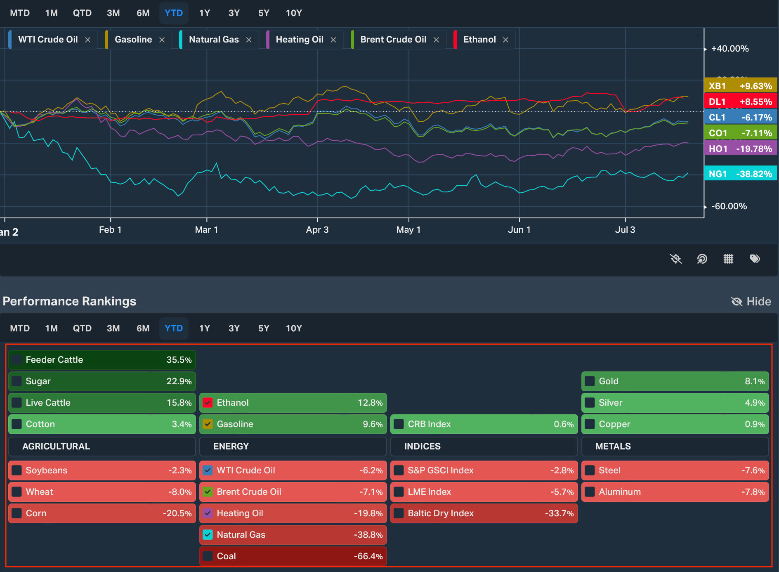The height and width of the screenshot is (572, 779).
Task: Select chart 1M time range
Action: pyautogui.click(x=52, y=13)
